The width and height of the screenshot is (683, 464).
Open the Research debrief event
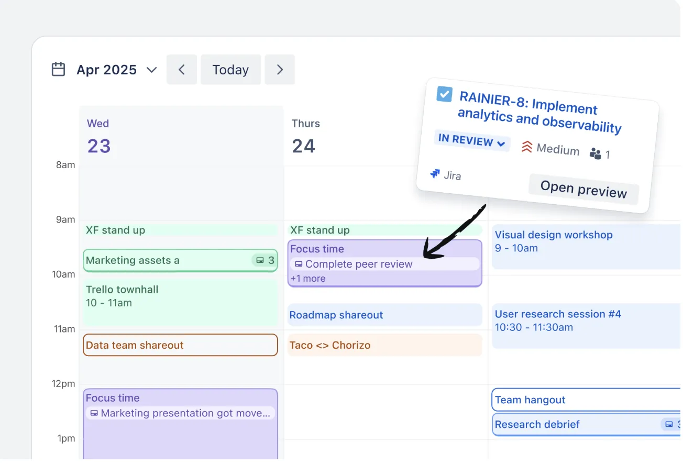tap(587, 425)
